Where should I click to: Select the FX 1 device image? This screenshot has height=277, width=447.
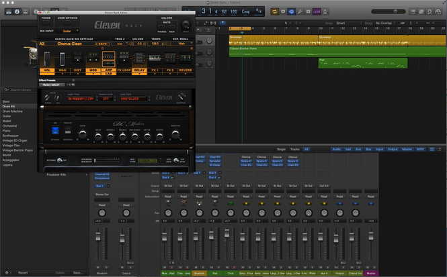(155, 58)
